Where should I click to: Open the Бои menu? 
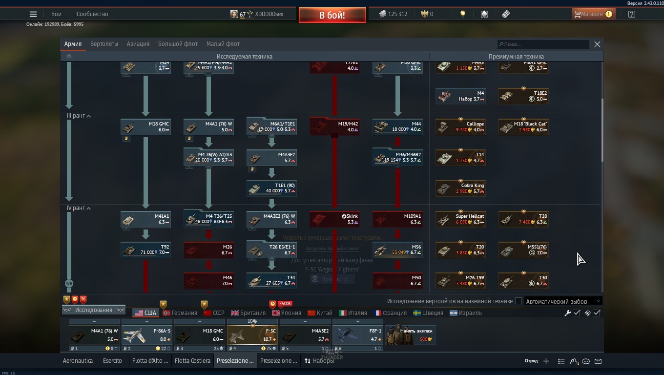coord(56,14)
